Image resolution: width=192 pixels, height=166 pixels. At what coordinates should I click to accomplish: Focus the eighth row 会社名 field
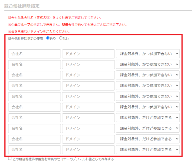[34, 128]
